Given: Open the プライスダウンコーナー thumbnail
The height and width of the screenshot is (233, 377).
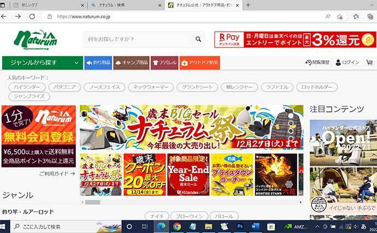Looking at the screenshot, I should coord(232,175).
